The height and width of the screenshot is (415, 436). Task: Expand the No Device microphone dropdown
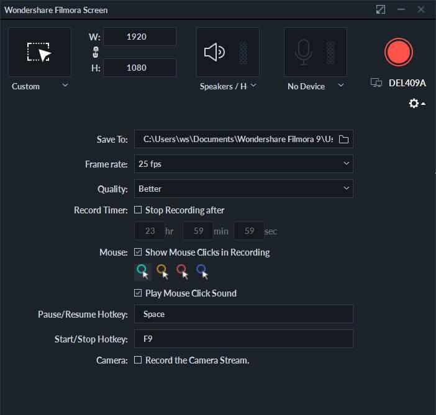pos(341,85)
